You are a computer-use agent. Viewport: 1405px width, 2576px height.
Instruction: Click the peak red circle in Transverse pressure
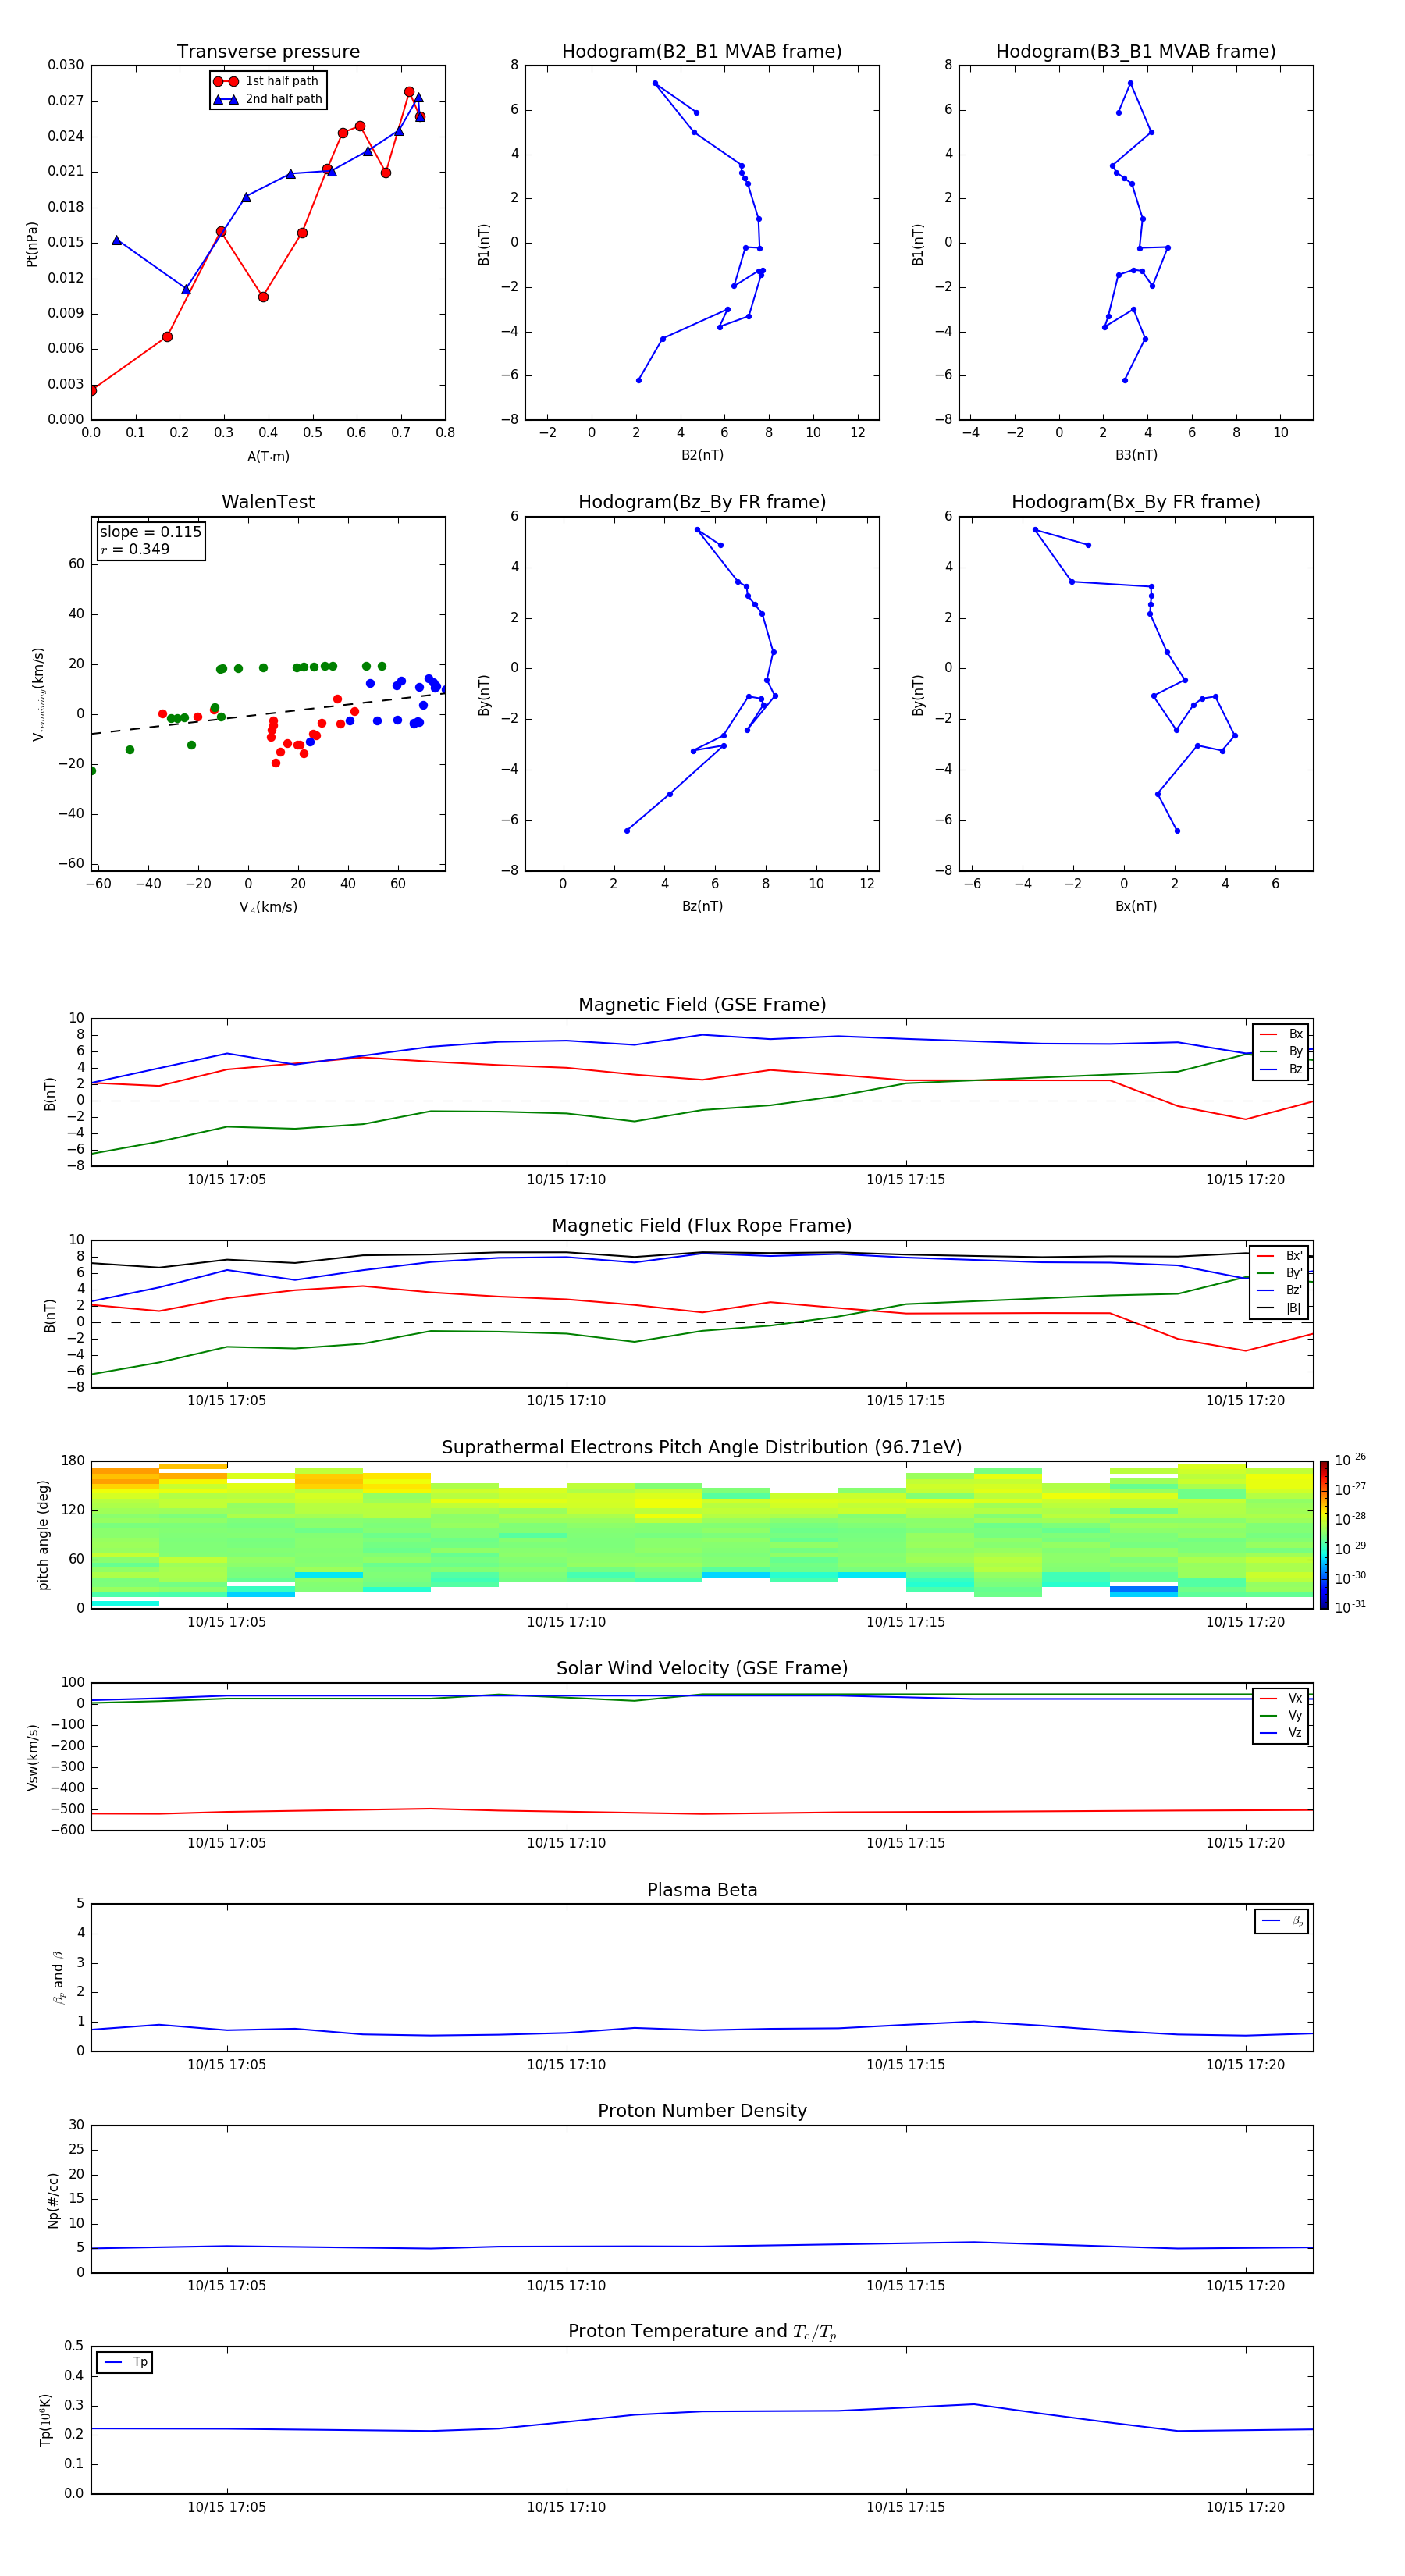point(409,92)
